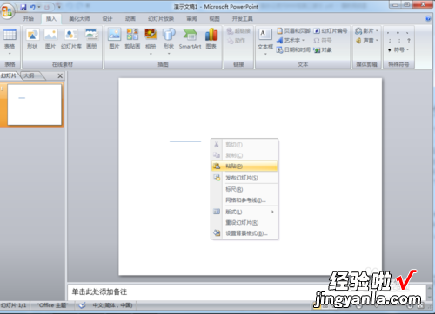Click 对象 to insert an object

coord(323,49)
